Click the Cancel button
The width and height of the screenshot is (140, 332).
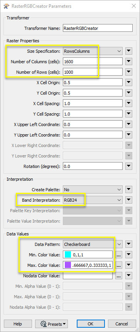(x=122, y=324)
